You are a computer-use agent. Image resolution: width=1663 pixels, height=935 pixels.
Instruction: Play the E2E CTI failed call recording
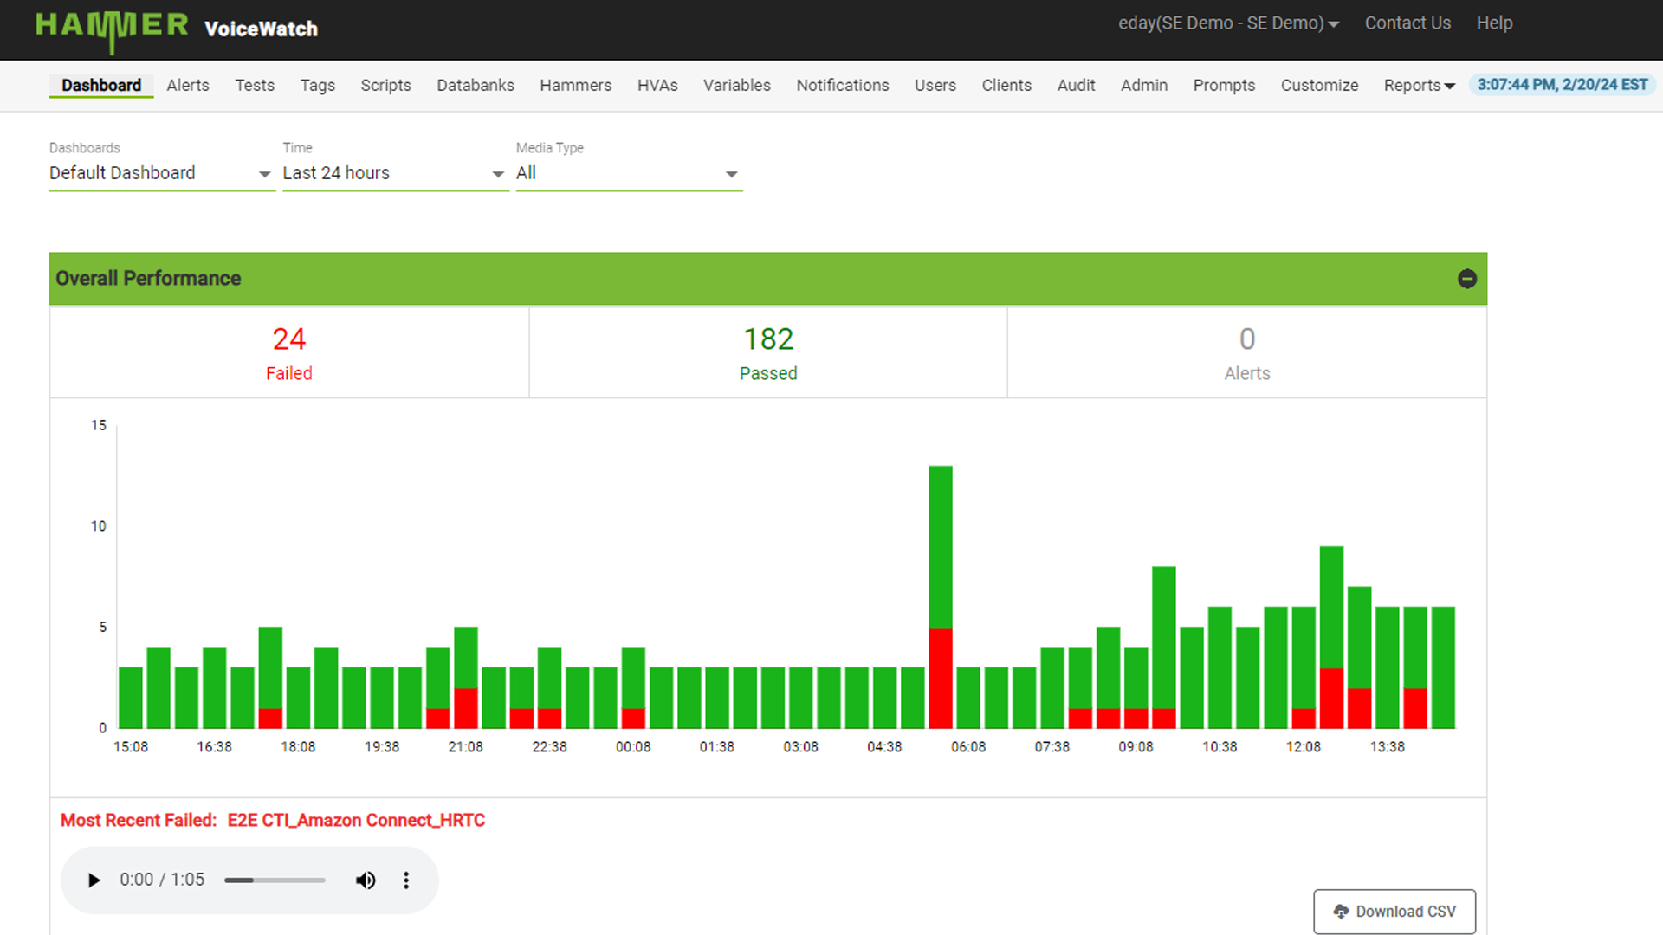[94, 880]
